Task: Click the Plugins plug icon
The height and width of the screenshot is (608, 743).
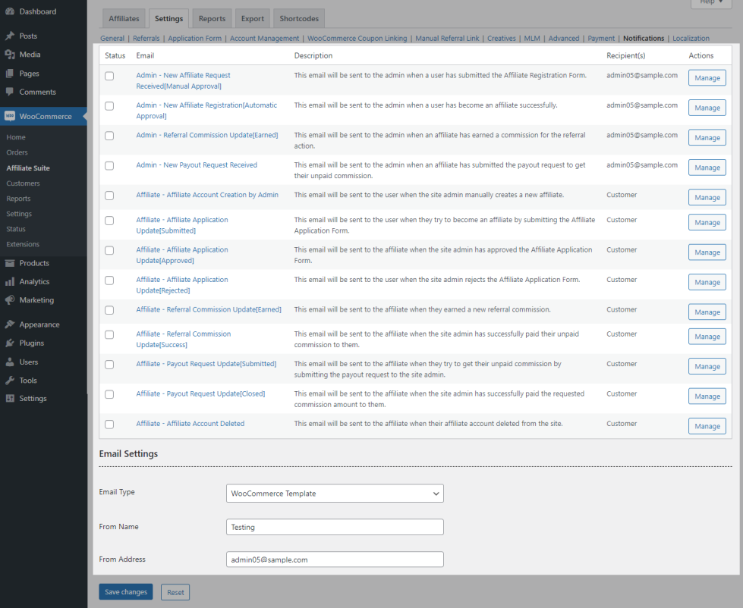Action: click(x=10, y=343)
